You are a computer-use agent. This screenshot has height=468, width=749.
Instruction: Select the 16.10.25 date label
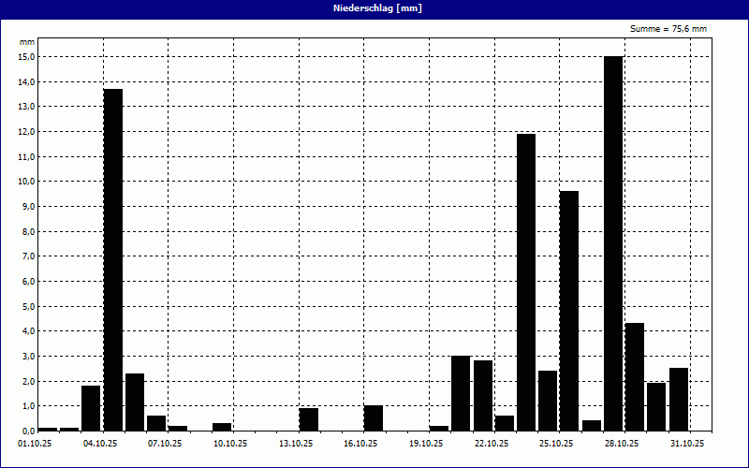360,444
